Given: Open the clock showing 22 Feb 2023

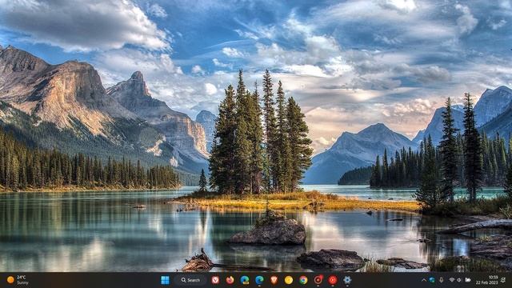Looking at the screenshot, I should (x=486, y=280).
